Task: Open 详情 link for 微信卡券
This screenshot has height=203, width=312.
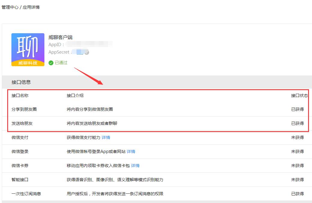Action: [135, 166]
